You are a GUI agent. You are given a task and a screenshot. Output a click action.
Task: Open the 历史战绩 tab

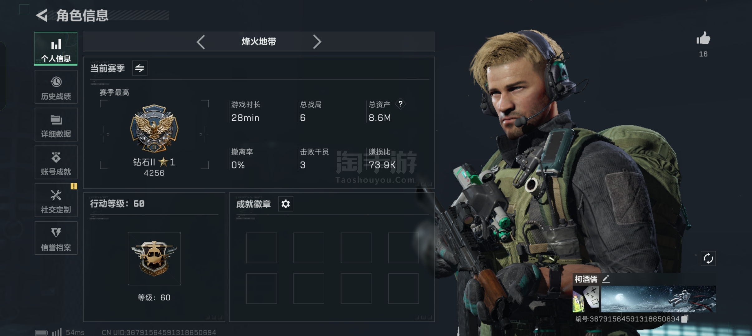pyautogui.click(x=56, y=87)
